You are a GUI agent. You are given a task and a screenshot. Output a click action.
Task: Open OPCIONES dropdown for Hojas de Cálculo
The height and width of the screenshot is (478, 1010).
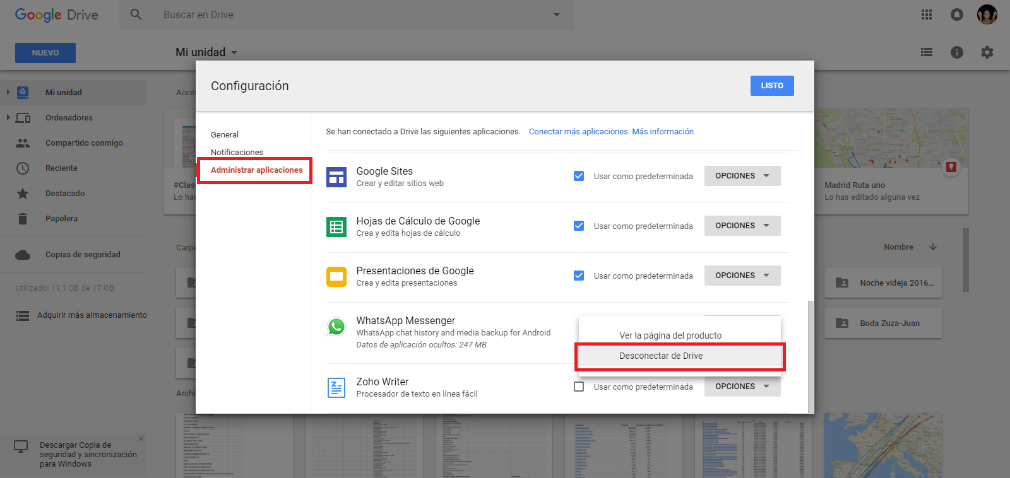[742, 226]
